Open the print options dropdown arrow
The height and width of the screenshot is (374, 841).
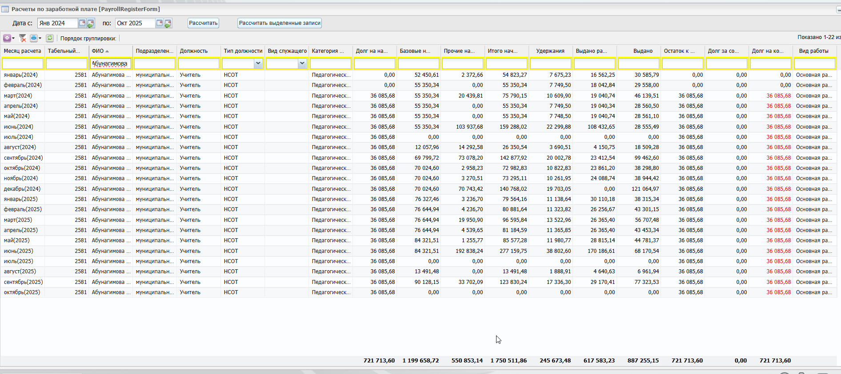pos(40,38)
